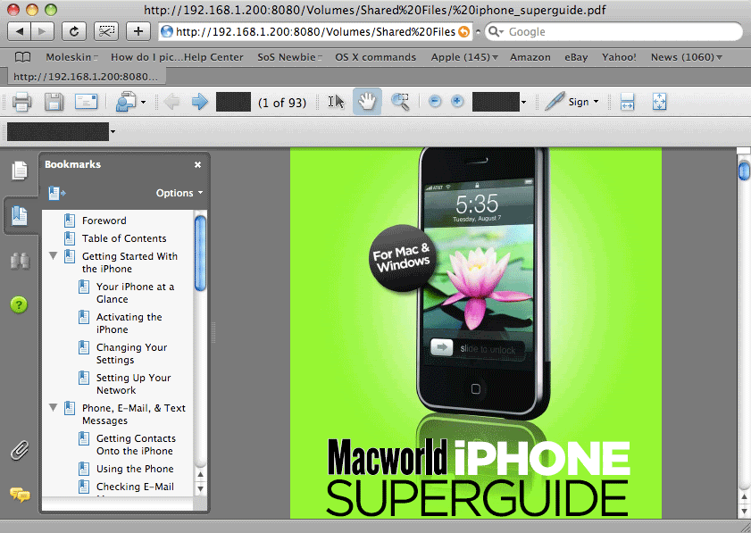751x533 pixels.
Task: Click the green Help question icon
Action: point(19,304)
